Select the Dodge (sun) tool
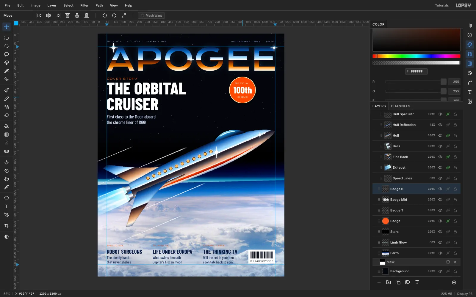Image resolution: width=476 pixels, height=297 pixels. [7, 162]
